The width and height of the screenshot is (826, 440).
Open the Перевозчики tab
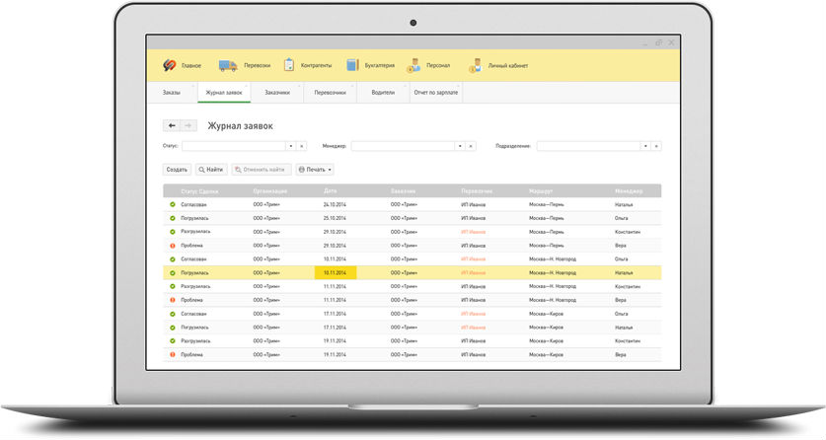tap(330, 92)
